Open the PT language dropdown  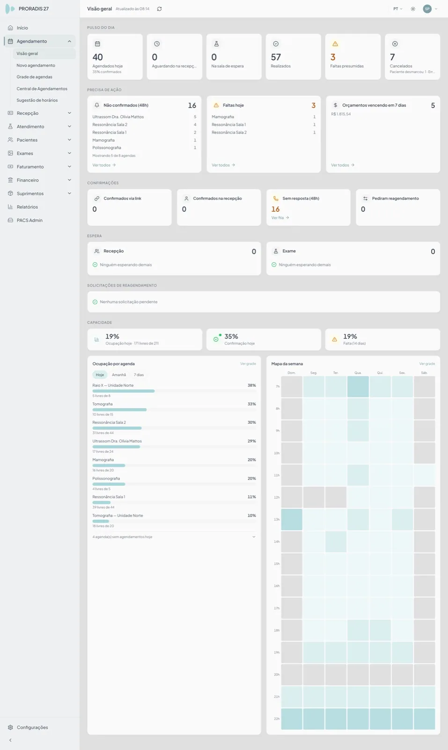tap(397, 9)
